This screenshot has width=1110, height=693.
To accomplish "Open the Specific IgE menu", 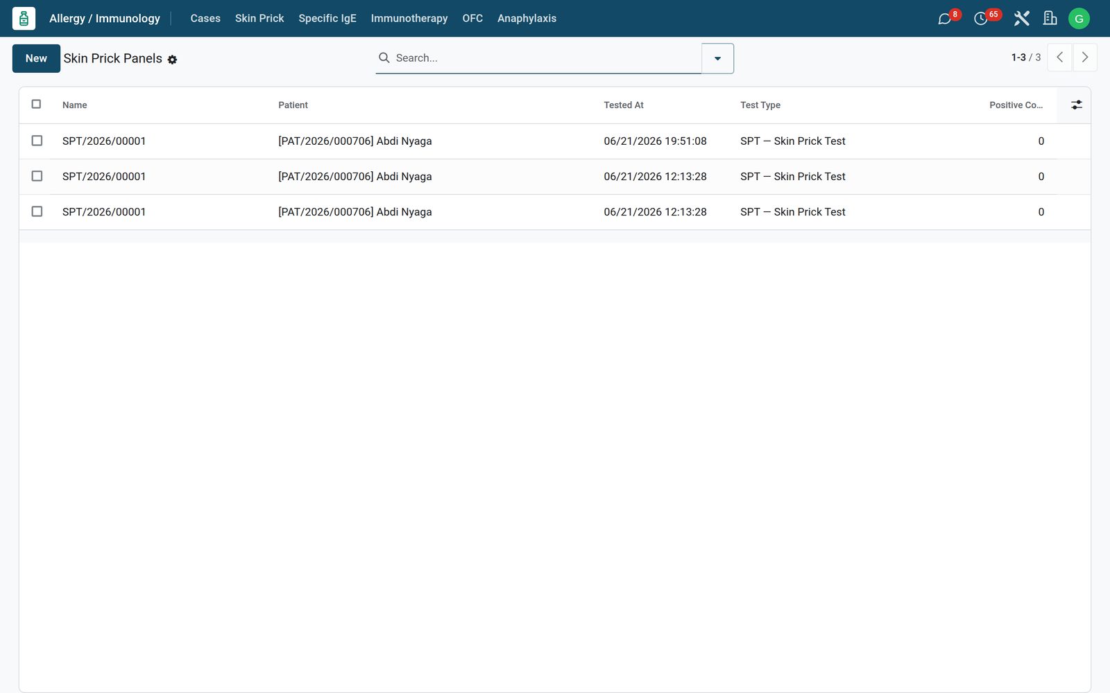I will click(x=327, y=19).
